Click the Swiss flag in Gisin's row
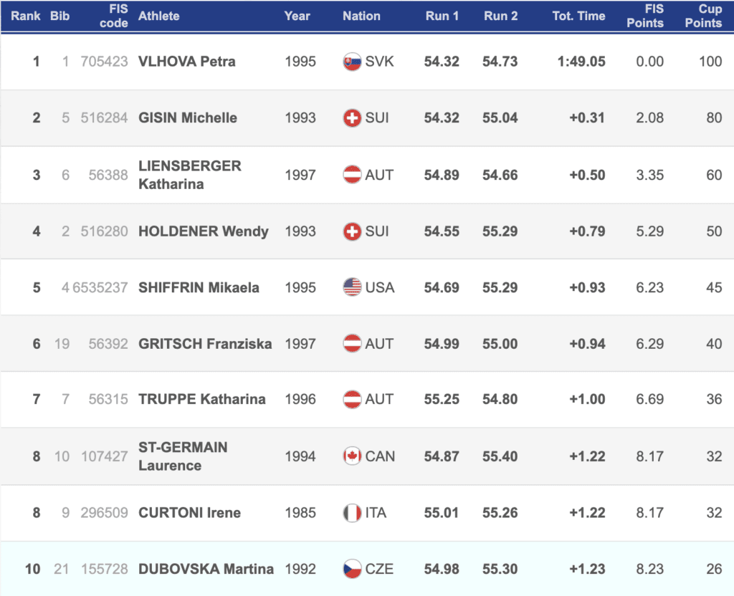The image size is (734, 596). [x=352, y=118]
